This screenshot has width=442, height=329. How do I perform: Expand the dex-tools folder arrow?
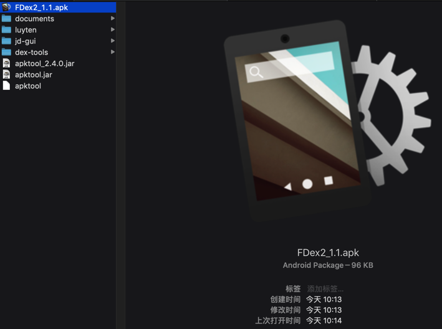tap(112, 52)
